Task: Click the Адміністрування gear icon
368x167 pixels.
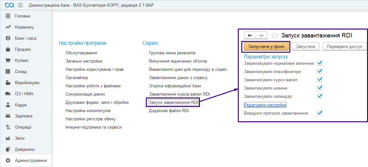Action: [8, 160]
